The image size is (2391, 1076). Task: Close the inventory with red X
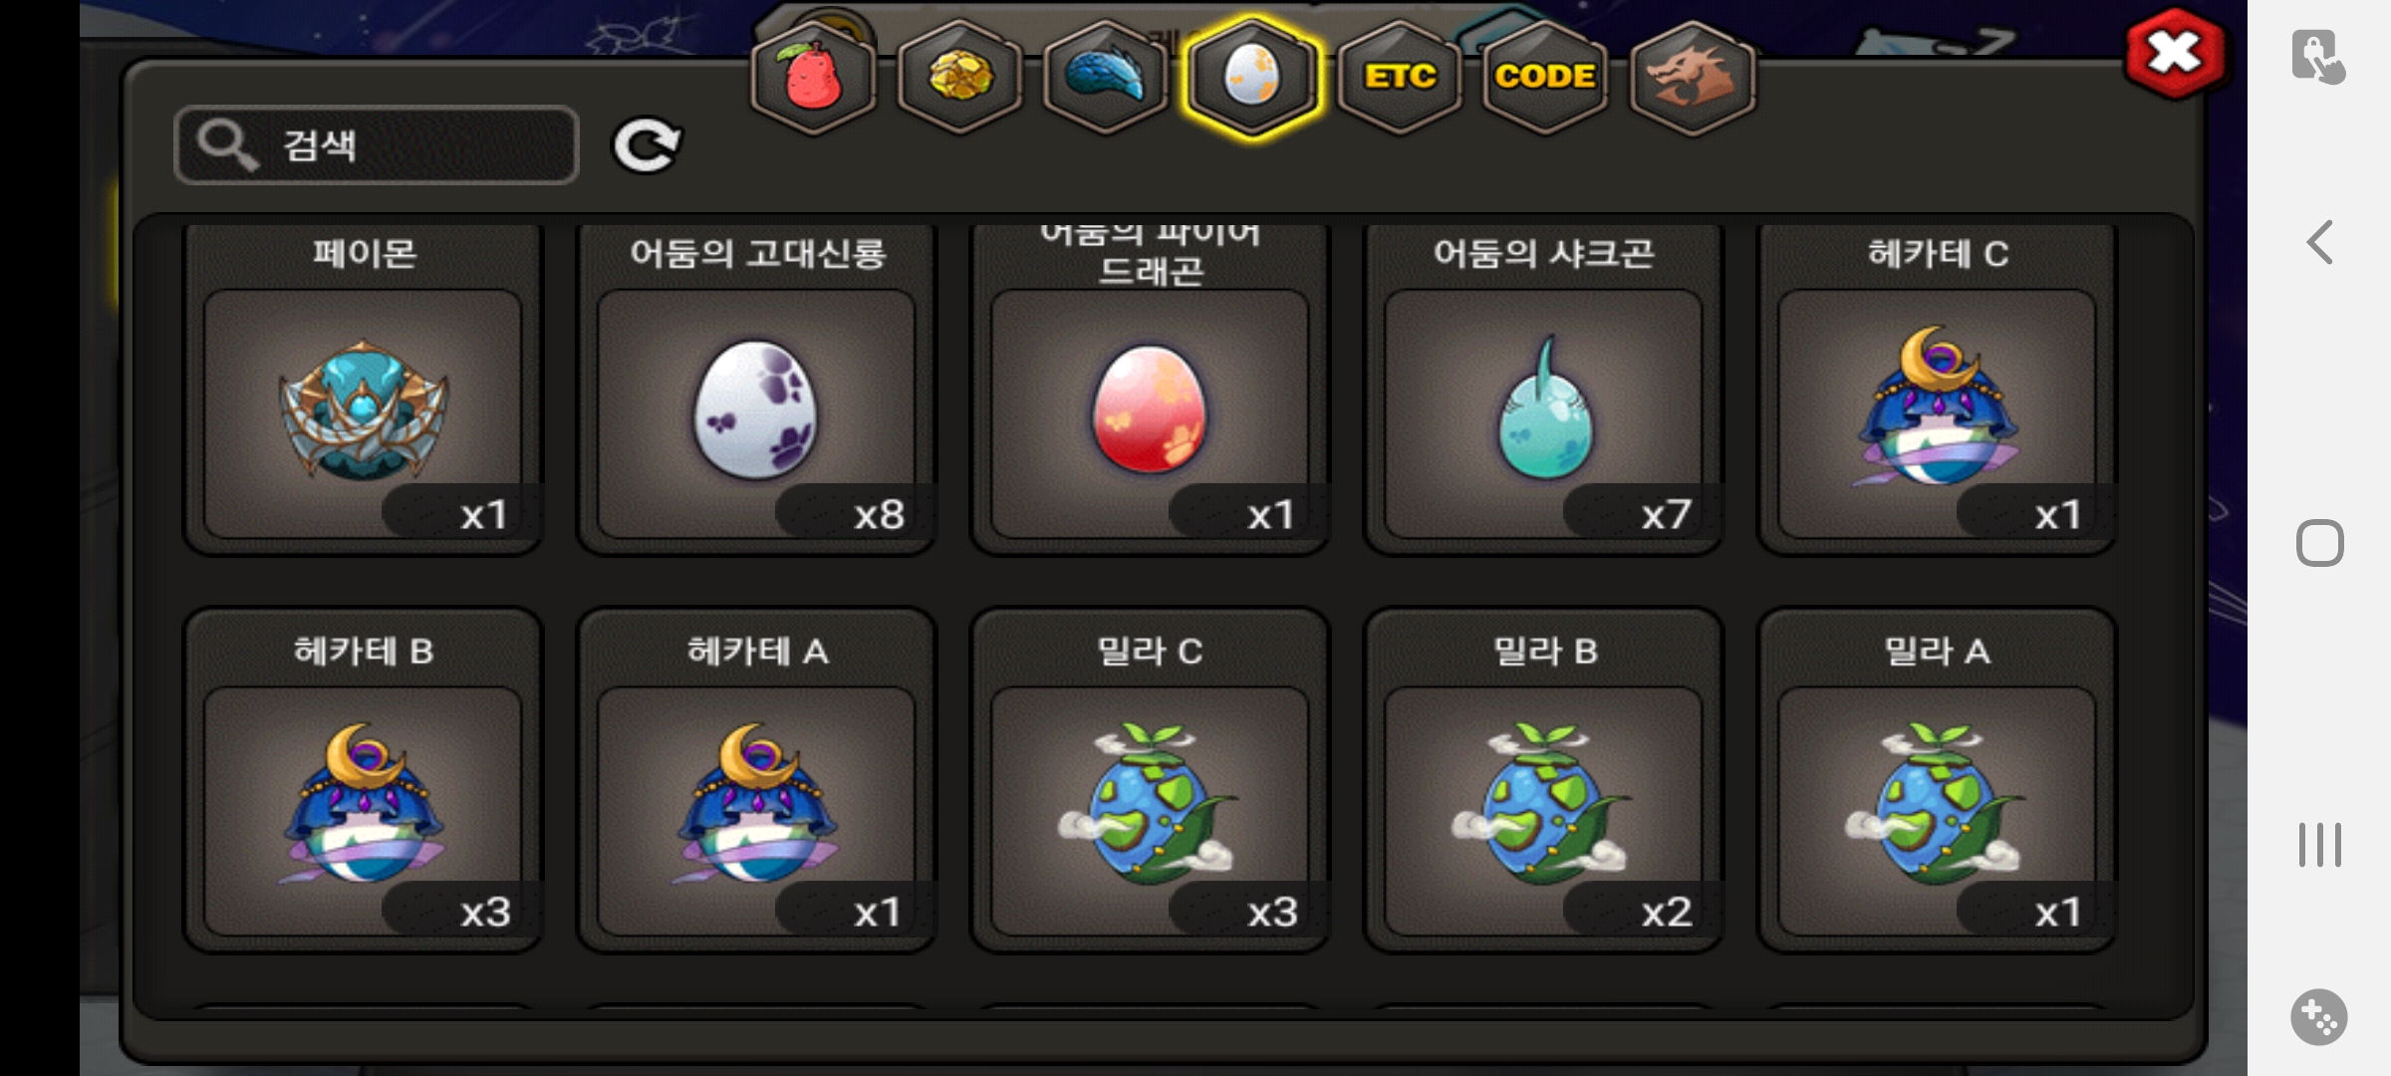coord(2175,54)
